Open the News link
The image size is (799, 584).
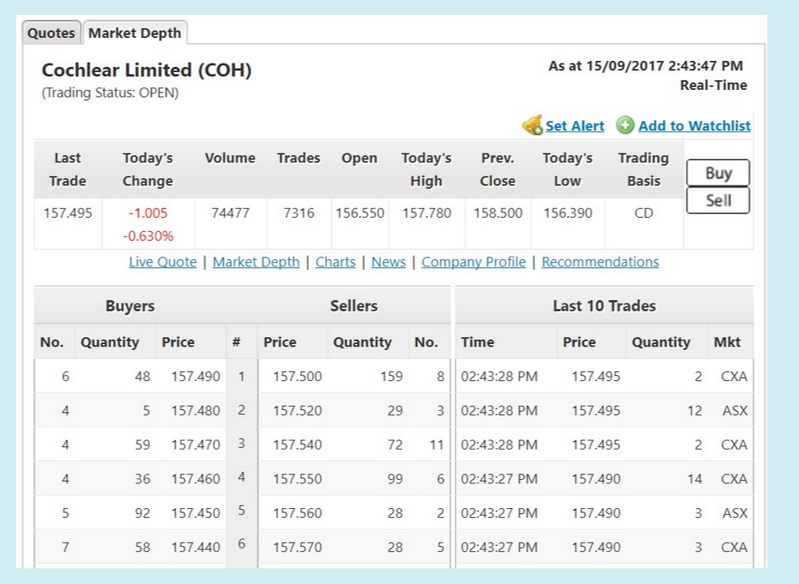(388, 261)
